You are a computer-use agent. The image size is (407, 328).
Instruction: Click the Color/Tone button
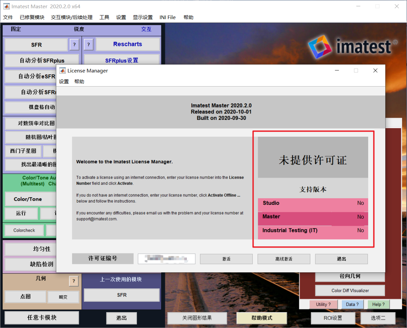tap(31, 199)
